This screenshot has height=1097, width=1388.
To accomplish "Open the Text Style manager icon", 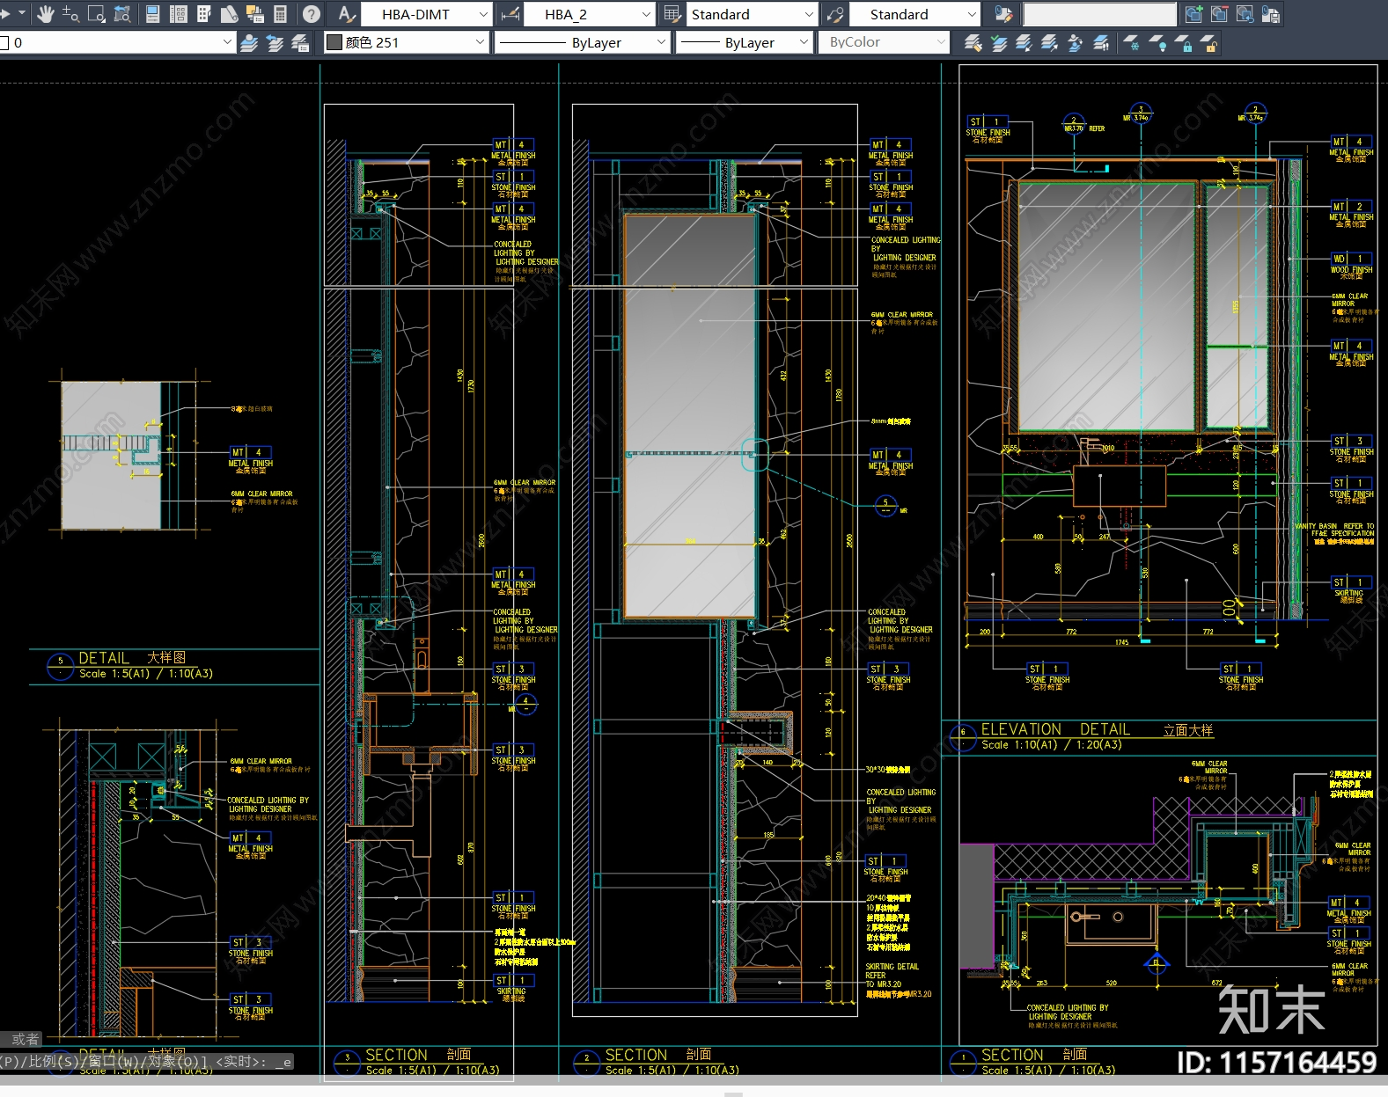I will pyautogui.click(x=346, y=14).
